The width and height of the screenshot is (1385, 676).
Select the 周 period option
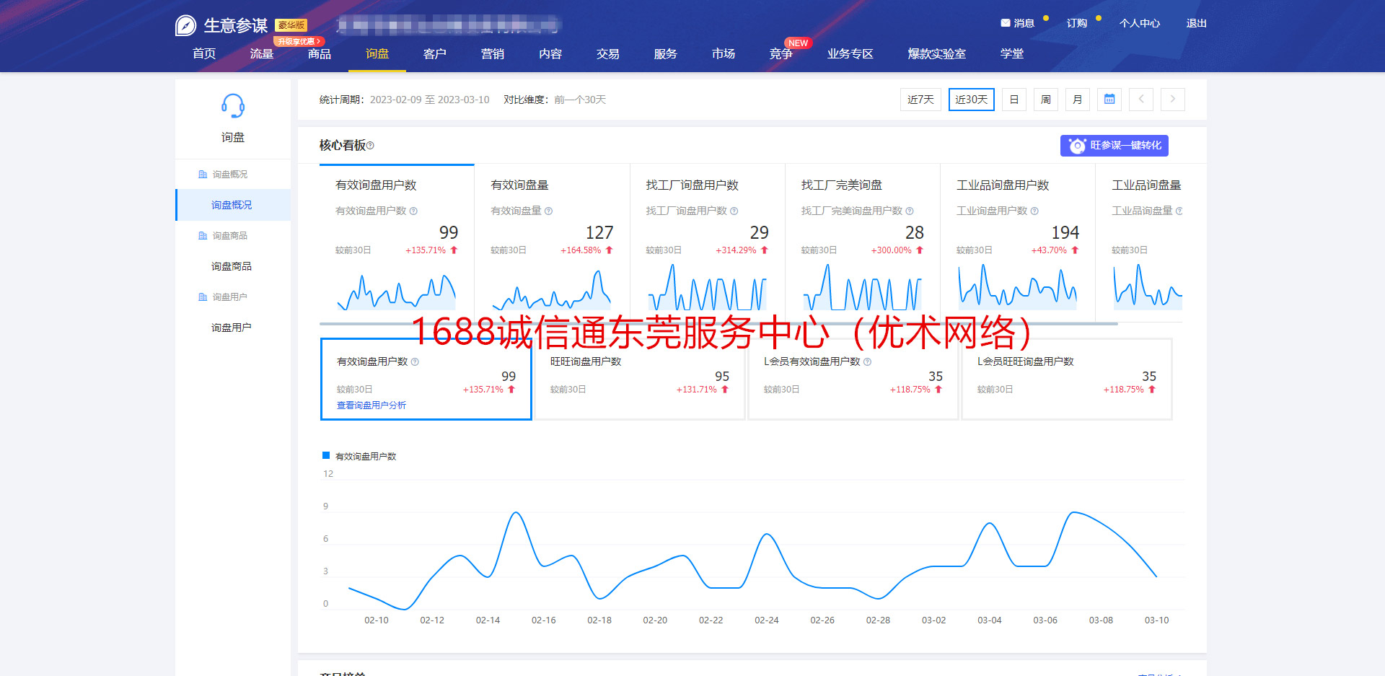1045,100
